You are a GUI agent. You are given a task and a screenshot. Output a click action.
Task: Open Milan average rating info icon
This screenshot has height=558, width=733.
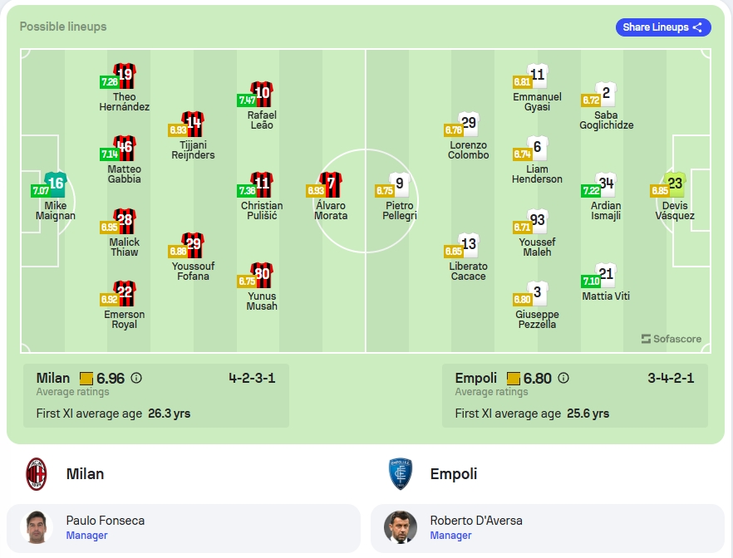click(136, 378)
